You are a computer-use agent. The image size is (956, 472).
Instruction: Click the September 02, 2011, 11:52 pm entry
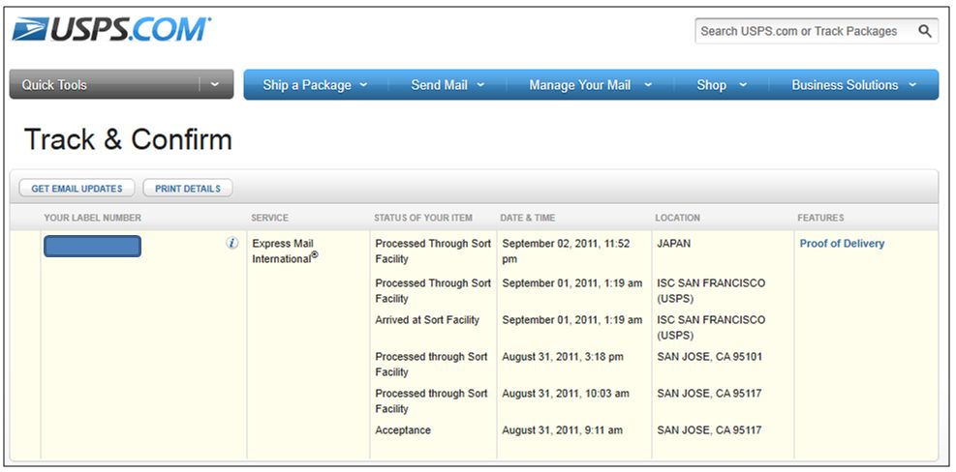(566, 251)
